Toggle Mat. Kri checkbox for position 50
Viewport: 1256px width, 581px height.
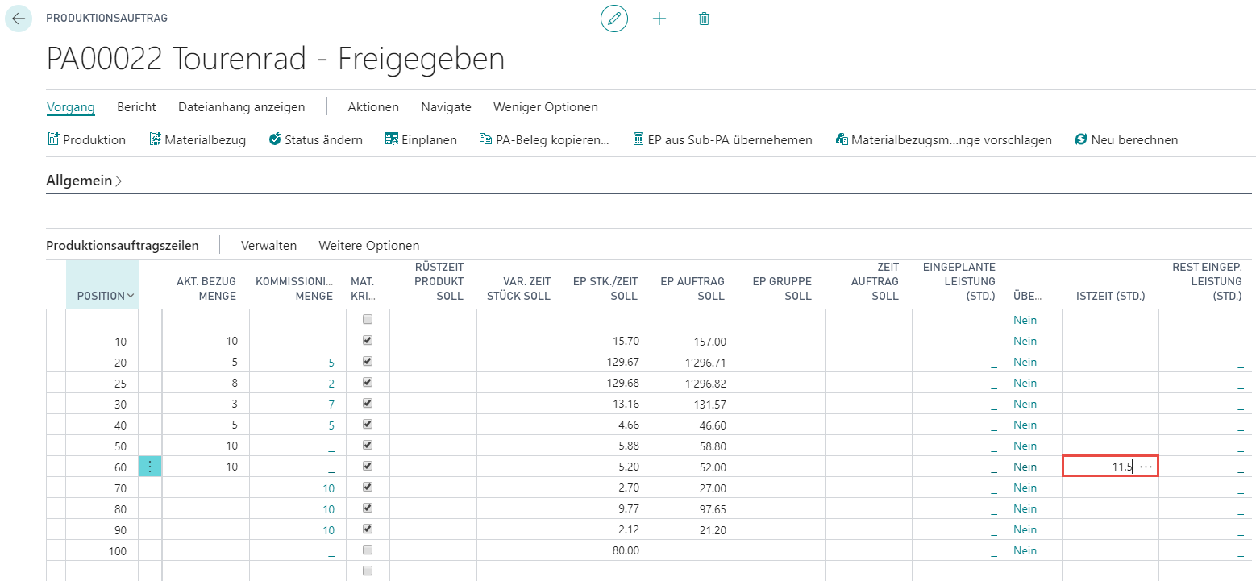[x=368, y=445]
